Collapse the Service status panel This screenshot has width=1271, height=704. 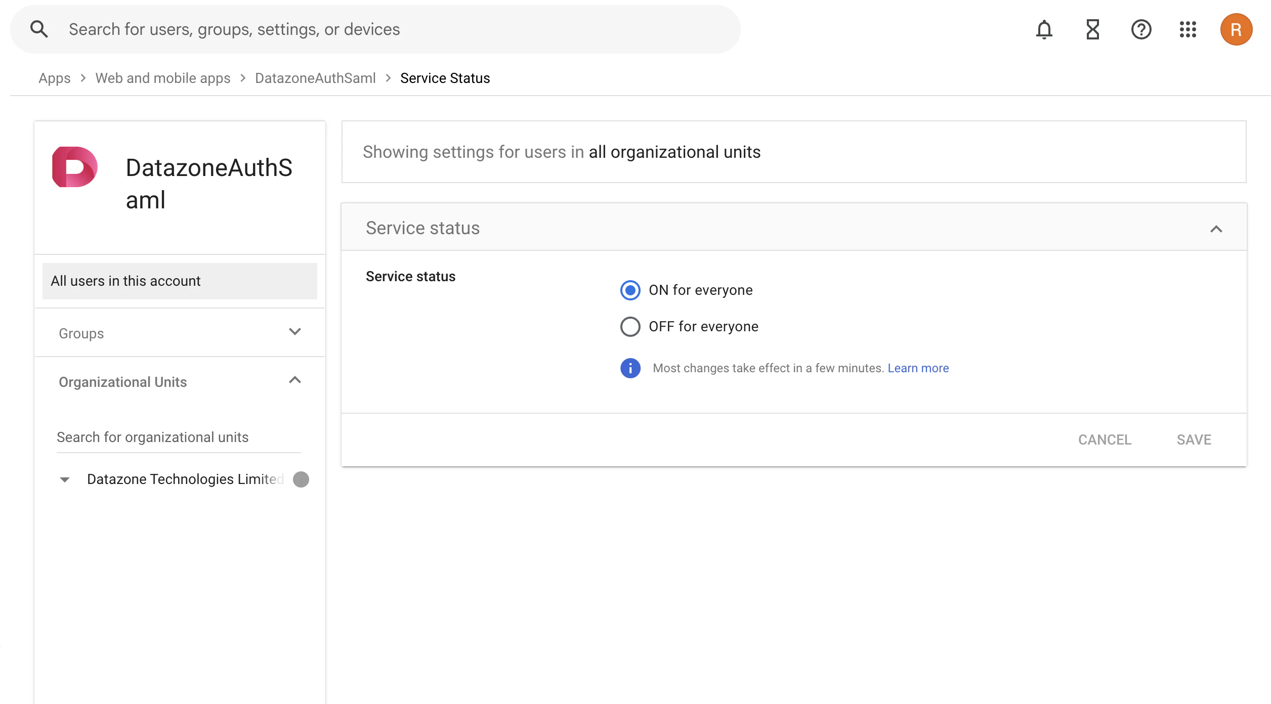click(x=1216, y=228)
